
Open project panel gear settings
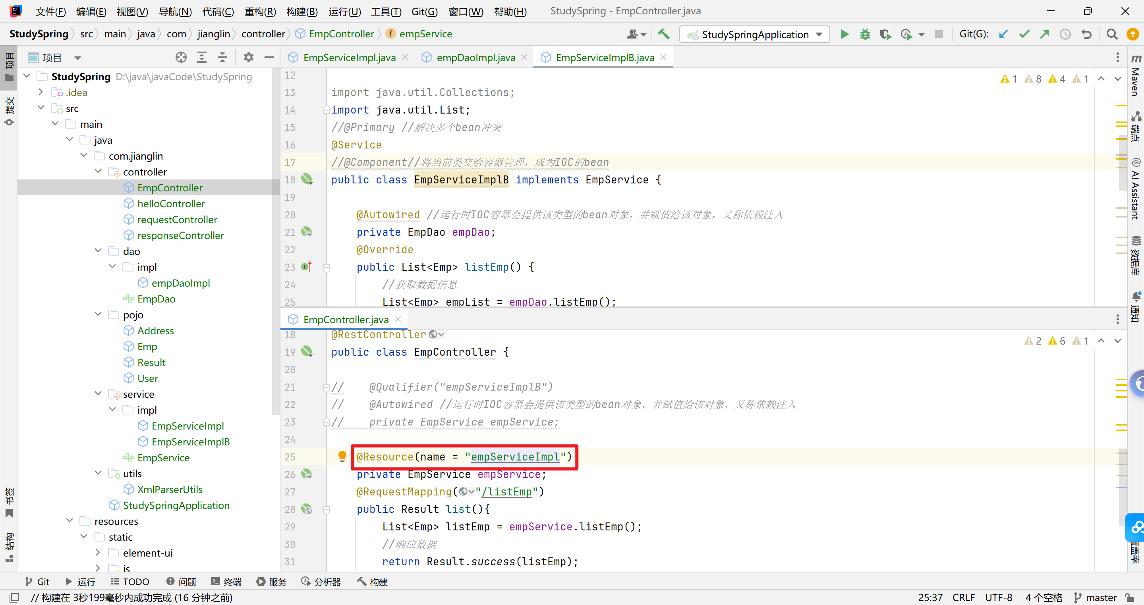coord(248,57)
